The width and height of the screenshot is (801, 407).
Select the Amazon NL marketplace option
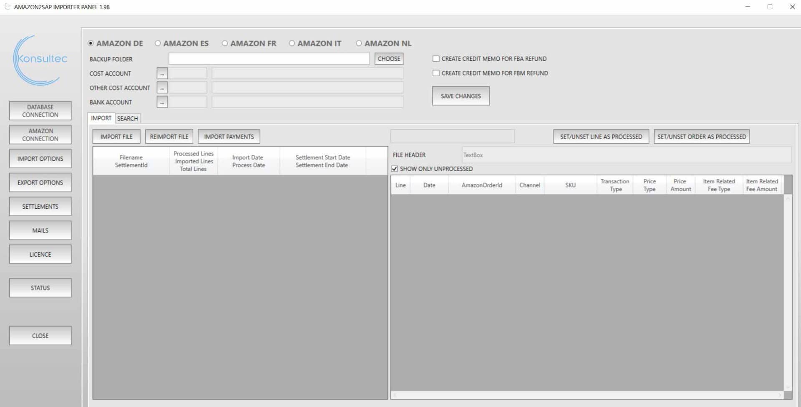tap(359, 43)
